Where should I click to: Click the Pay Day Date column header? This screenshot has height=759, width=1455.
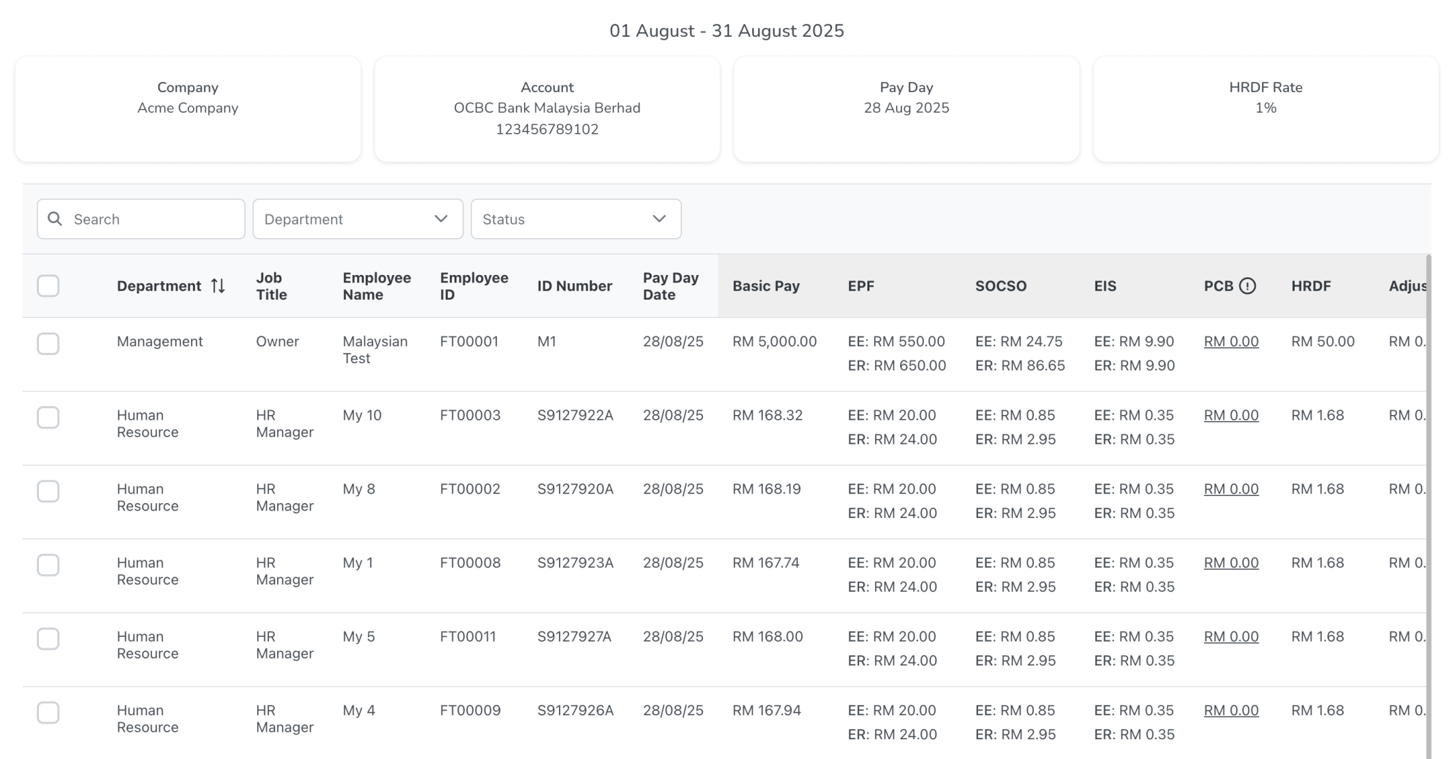pyautogui.click(x=670, y=286)
